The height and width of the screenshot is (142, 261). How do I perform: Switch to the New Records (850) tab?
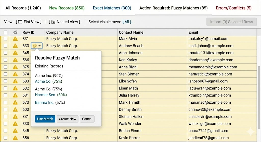67,8
